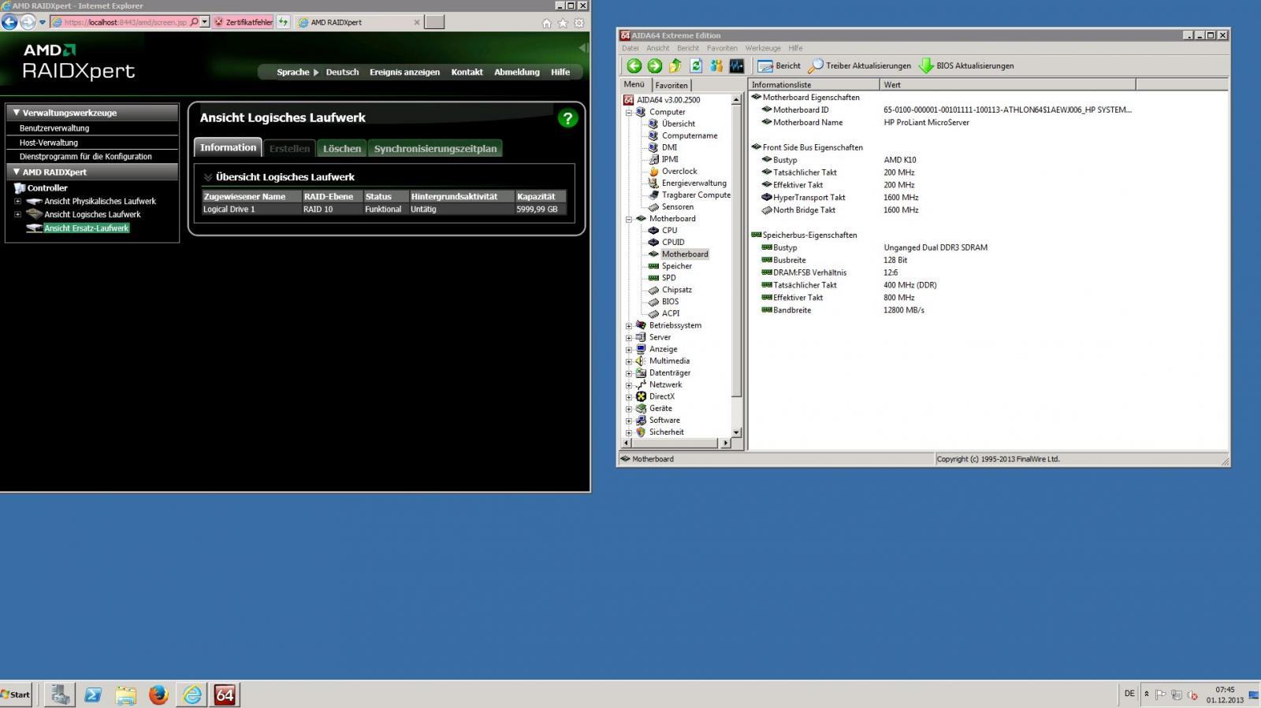Select Ansicht Ersatz-Laufwerk tree item
The height and width of the screenshot is (708, 1261).
pos(86,228)
